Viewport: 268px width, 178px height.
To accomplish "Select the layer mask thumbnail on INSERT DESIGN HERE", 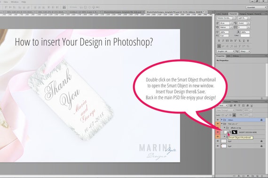I will coord(235,132).
